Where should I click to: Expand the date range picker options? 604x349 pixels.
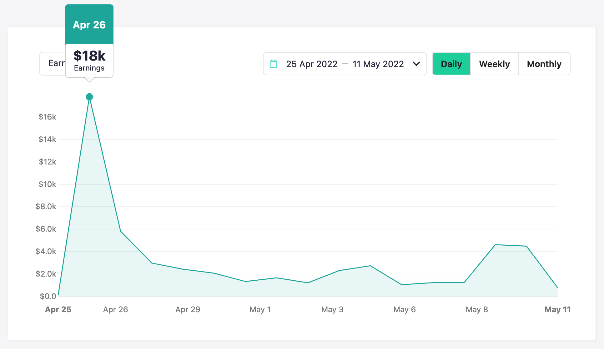pyautogui.click(x=417, y=64)
